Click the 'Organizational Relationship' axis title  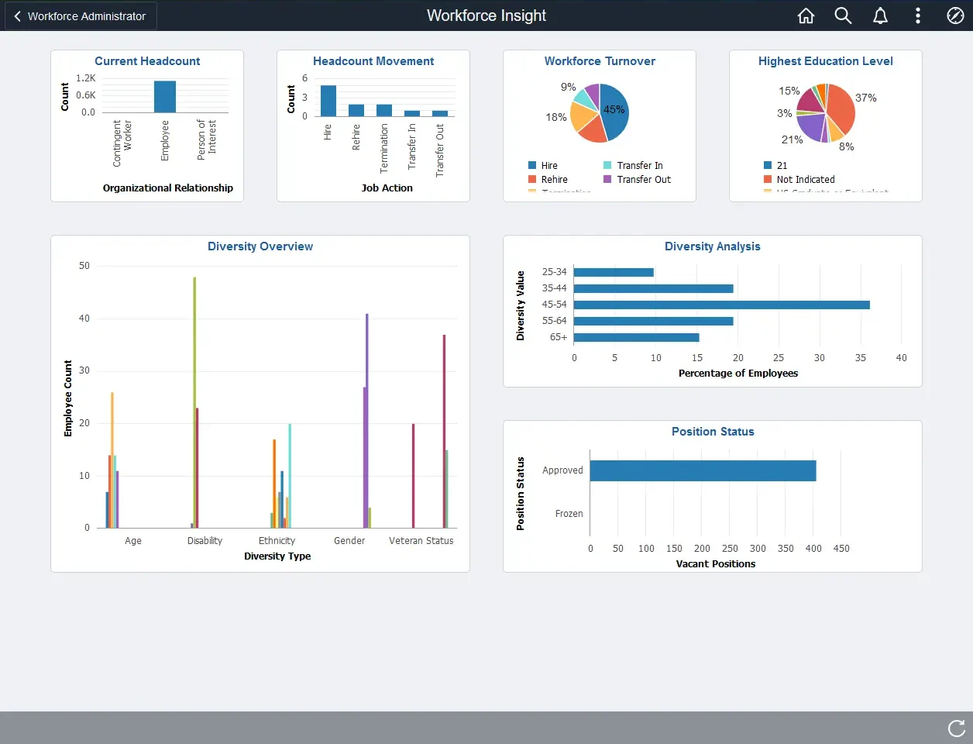[168, 188]
